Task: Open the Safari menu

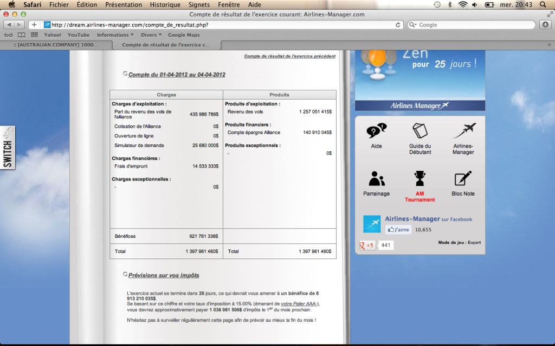Action: (x=32, y=4)
